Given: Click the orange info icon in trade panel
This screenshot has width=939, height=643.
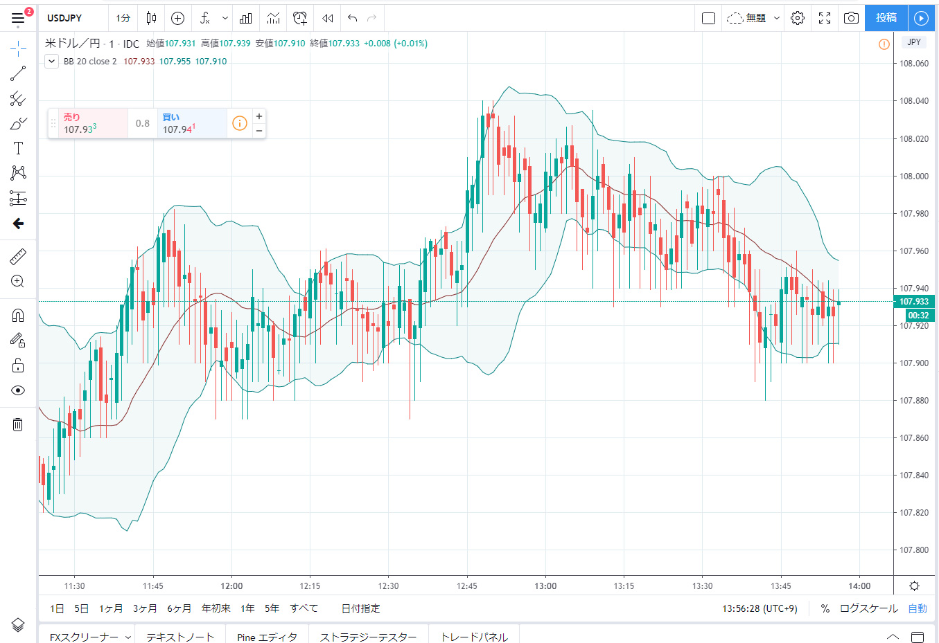Looking at the screenshot, I should click(x=240, y=123).
